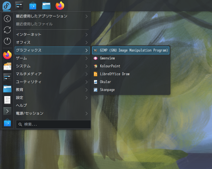The image size is (212, 169).
Task: Click the Gwenview eye icon
Action: 96,58
